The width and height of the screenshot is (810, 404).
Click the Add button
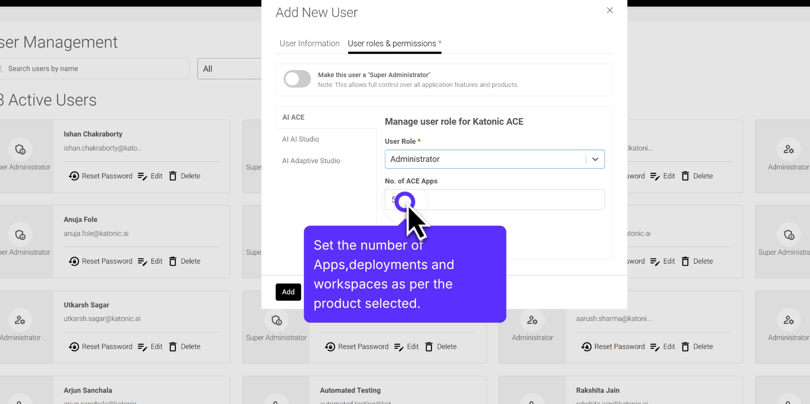(288, 292)
